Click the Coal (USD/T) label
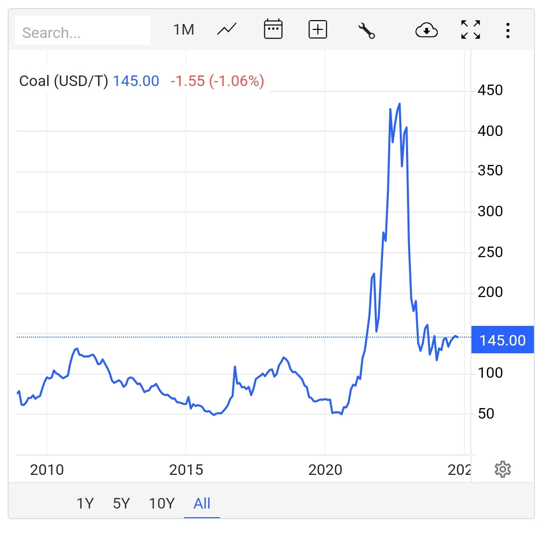544x534 pixels. [x=63, y=81]
